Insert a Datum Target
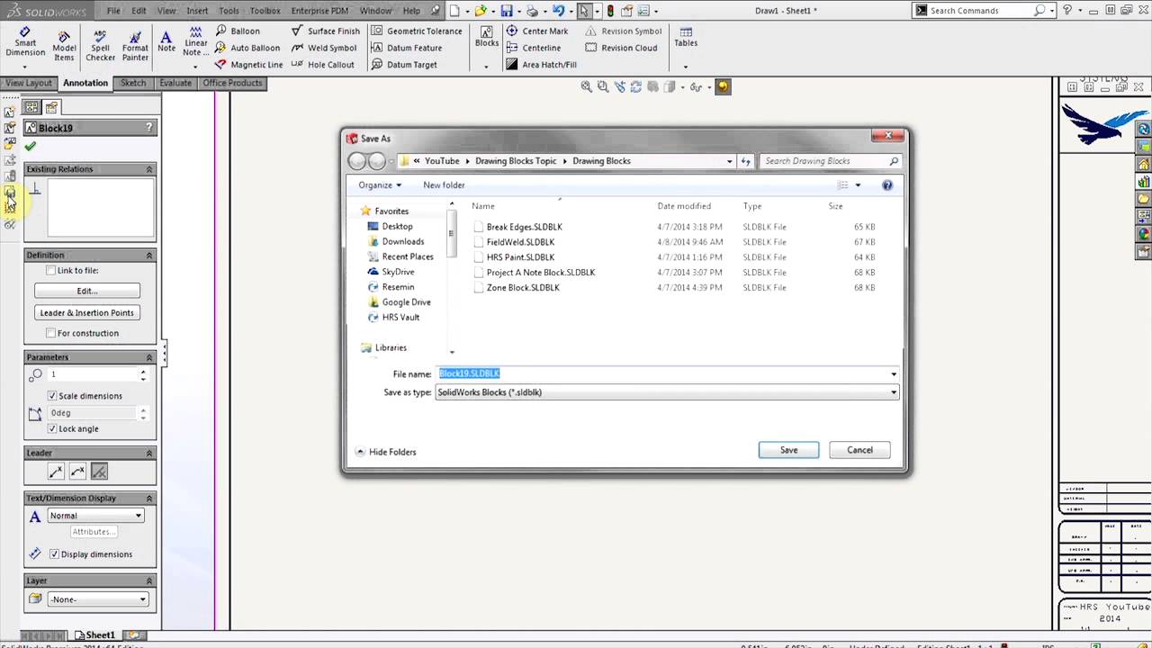1152x648 pixels. click(x=404, y=65)
